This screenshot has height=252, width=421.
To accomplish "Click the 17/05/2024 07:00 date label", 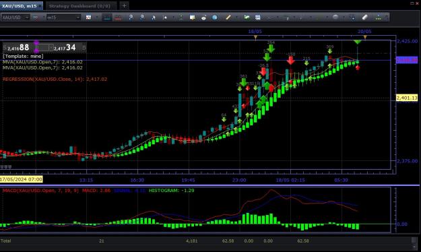I will tap(21, 179).
